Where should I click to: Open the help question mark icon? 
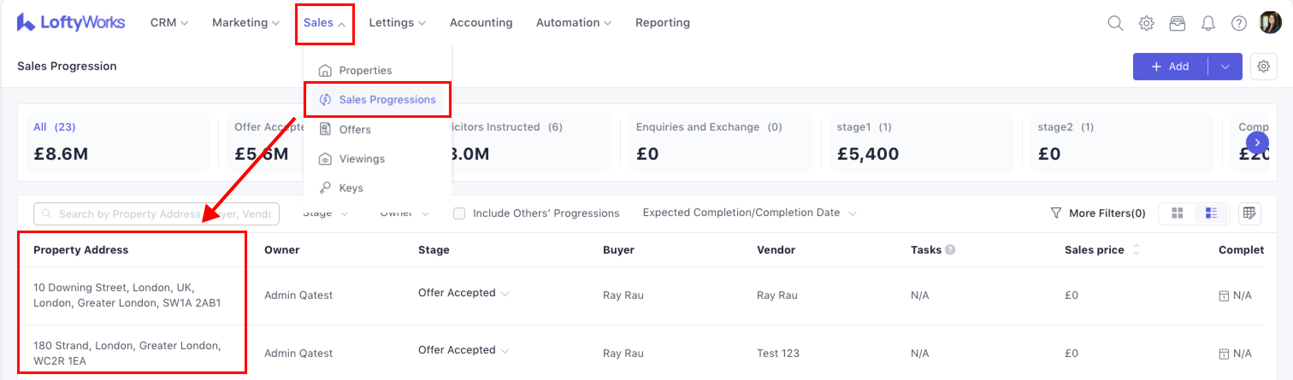[1238, 23]
